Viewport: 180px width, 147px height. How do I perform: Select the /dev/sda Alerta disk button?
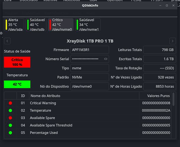point(14,25)
